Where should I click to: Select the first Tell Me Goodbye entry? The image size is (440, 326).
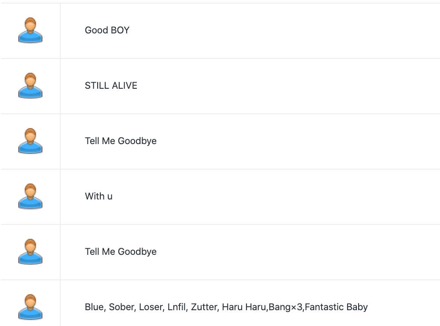point(121,141)
